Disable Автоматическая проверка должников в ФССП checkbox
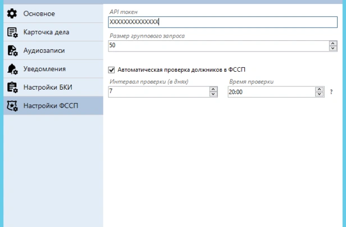The image size is (346, 227). tap(111, 70)
